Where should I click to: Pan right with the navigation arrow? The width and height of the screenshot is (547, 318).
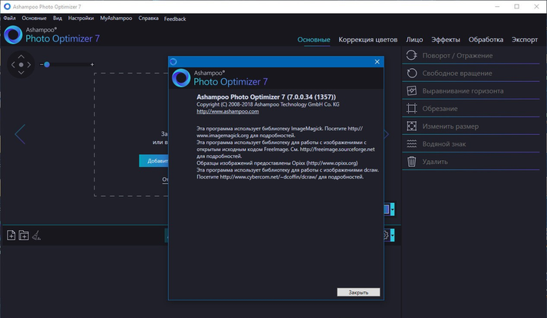coord(29,64)
